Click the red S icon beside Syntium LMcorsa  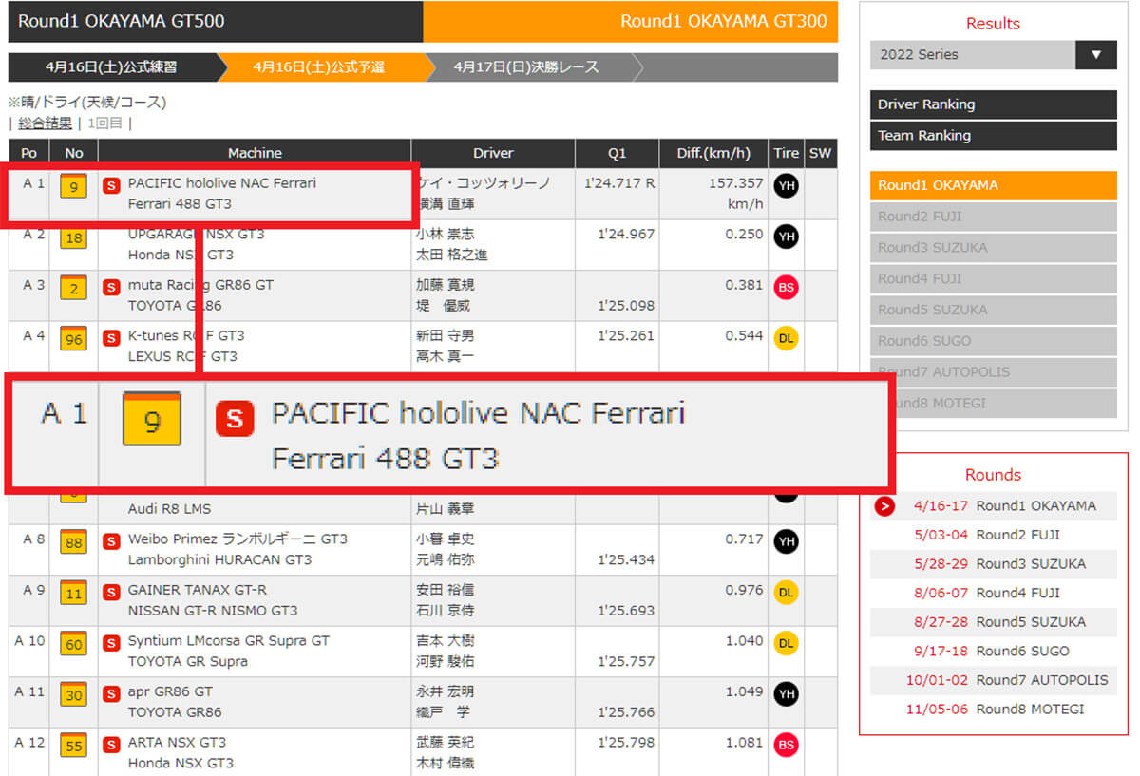tap(111, 642)
